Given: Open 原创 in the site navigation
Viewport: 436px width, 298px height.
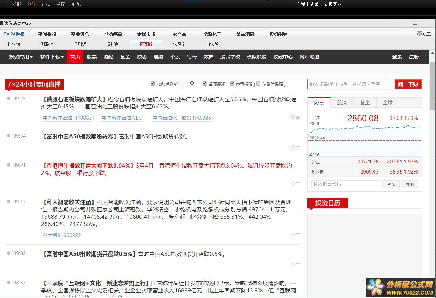Looking at the screenshot, I should point(142,57).
